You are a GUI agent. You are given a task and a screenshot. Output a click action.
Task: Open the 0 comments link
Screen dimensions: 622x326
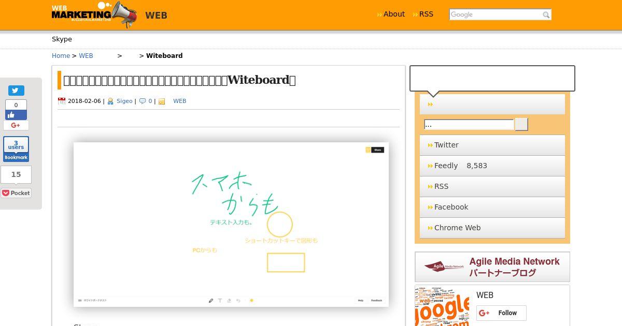coord(150,101)
